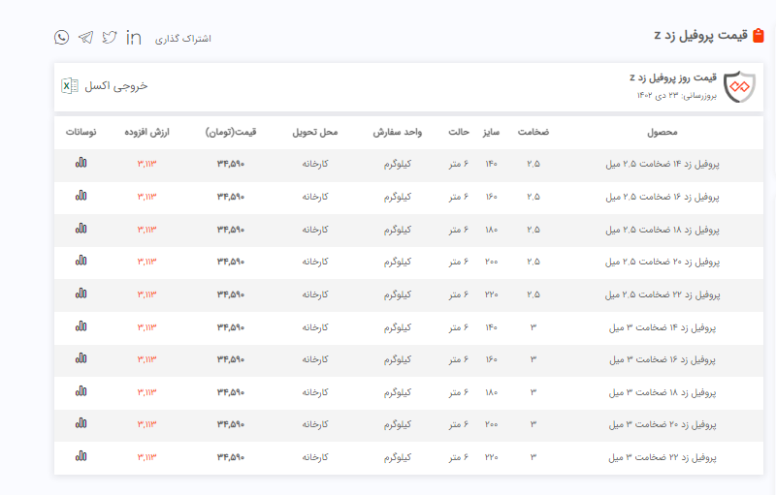776x495 pixels.
Task: Click the خروجی اکسل export button
Action: click(x=116, y=85)
